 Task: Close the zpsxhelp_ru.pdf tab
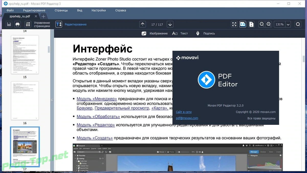(36, 16)
